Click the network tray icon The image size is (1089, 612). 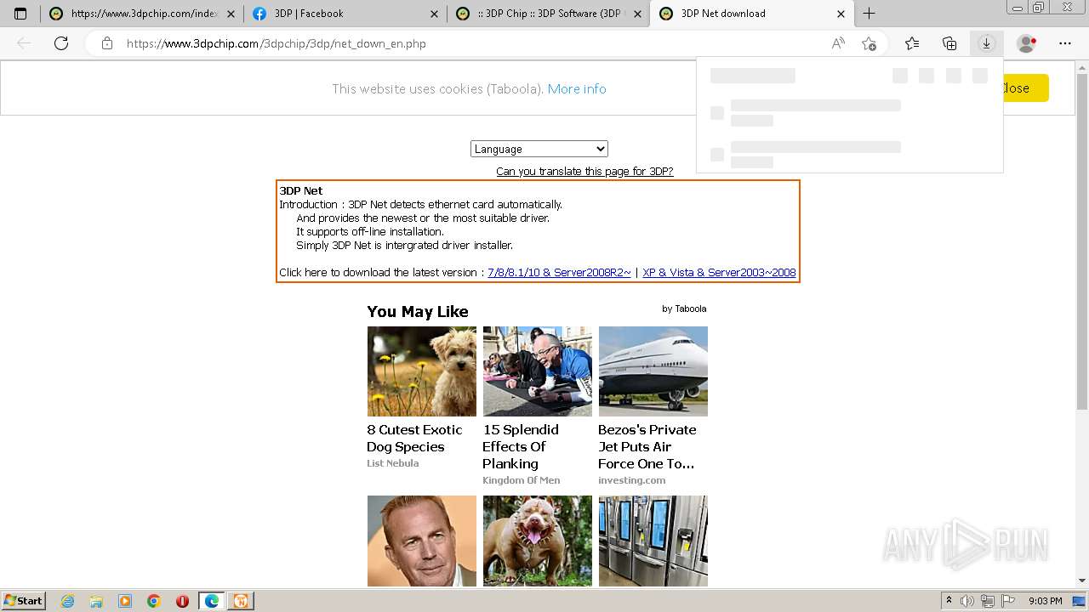coord(987,601)
